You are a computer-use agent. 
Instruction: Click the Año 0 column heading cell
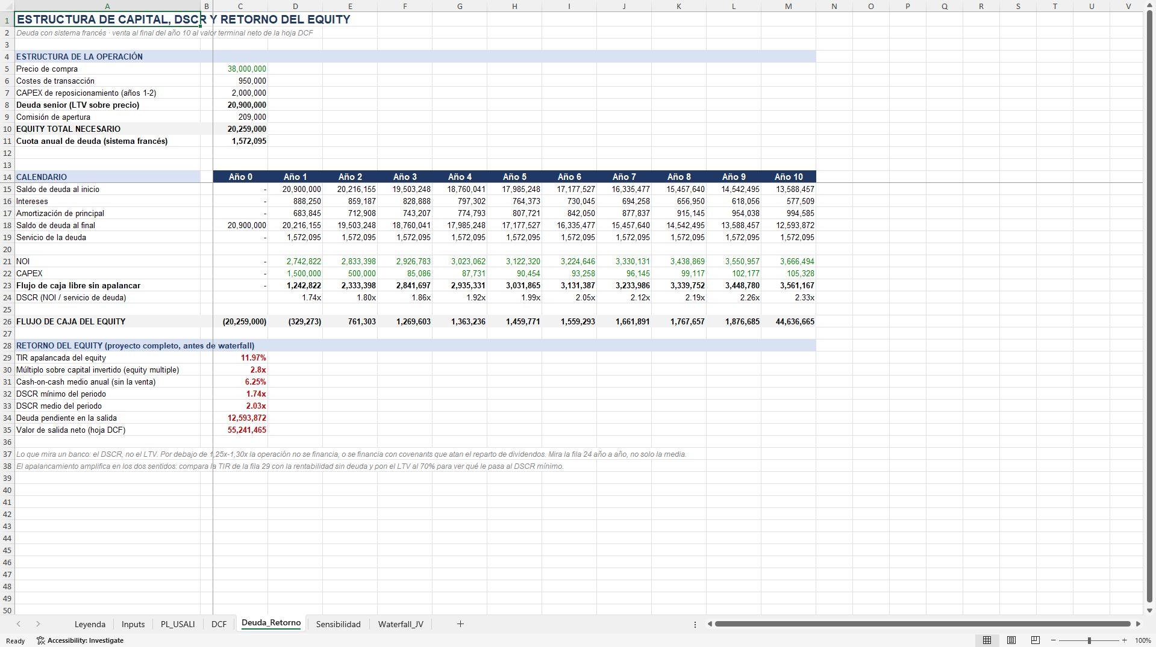point(240,177)
